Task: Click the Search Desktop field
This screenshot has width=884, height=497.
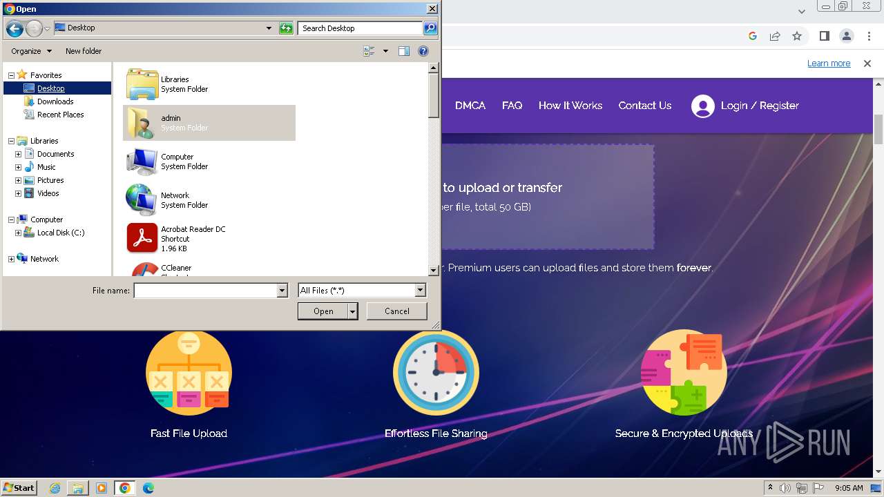Action: point(361,28)
